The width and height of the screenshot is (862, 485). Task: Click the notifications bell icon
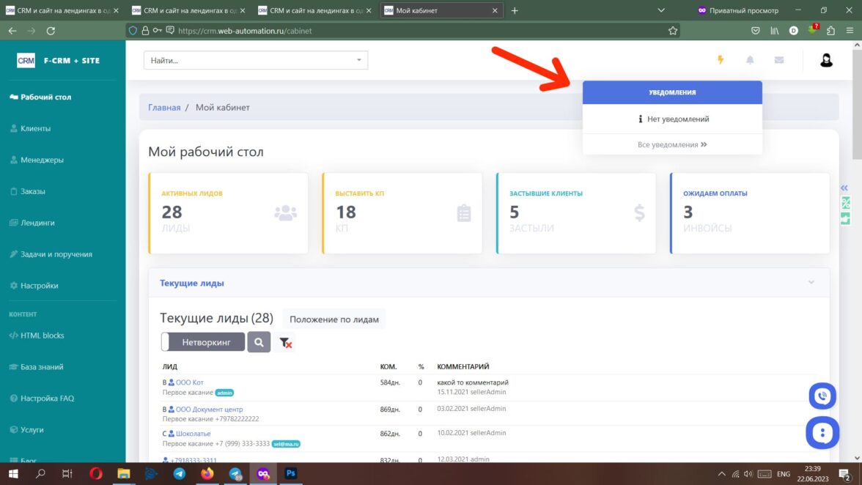tap(750, 60)
